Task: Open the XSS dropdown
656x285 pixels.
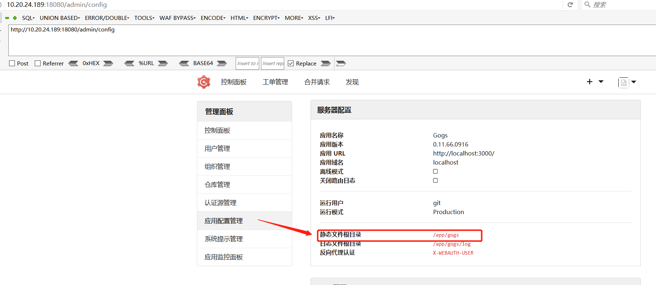Action: [314, 18]
